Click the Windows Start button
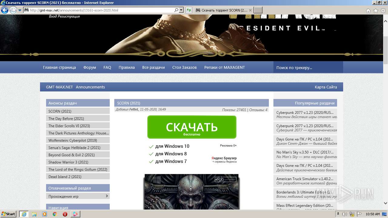Viewport: 388px width, 218px height. [x=8, y=214]
